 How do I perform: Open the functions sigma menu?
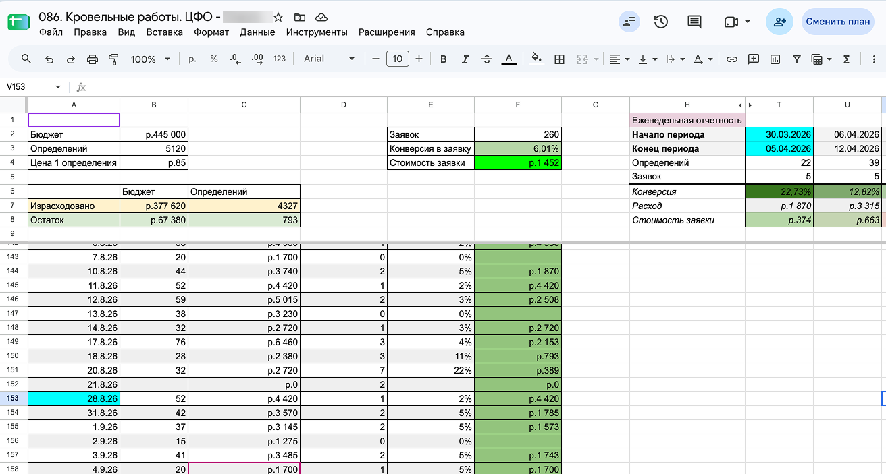(846, 59)
